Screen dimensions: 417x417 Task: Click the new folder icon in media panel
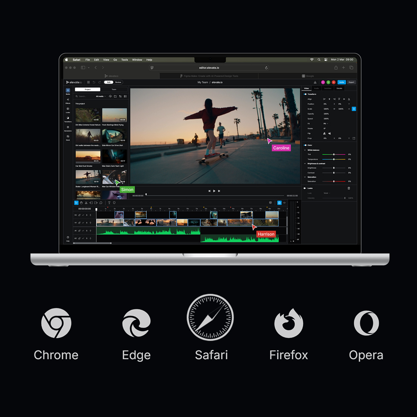[x=115, y=96]
